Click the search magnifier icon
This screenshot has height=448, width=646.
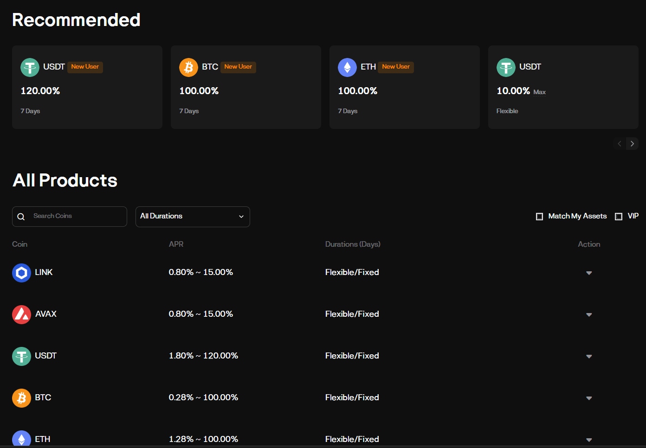pos(21,216)
